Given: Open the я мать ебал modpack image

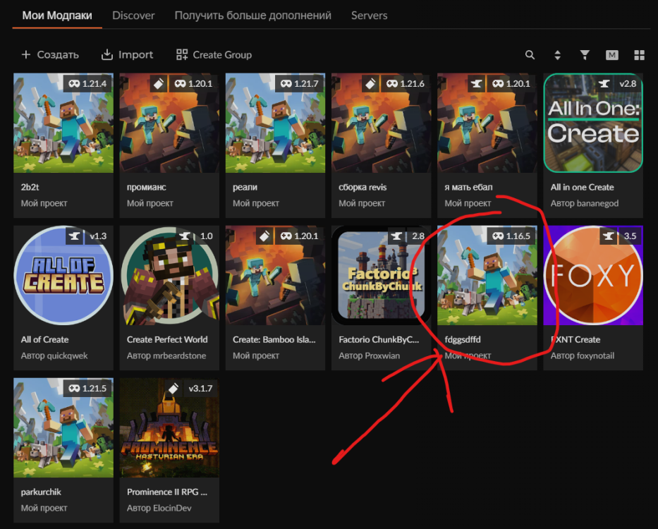Looking at the screenshot, I should (x=487, y=123).
